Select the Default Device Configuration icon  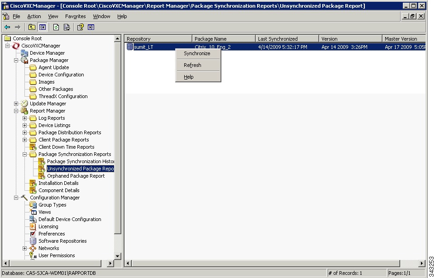[x=33, y=219]
